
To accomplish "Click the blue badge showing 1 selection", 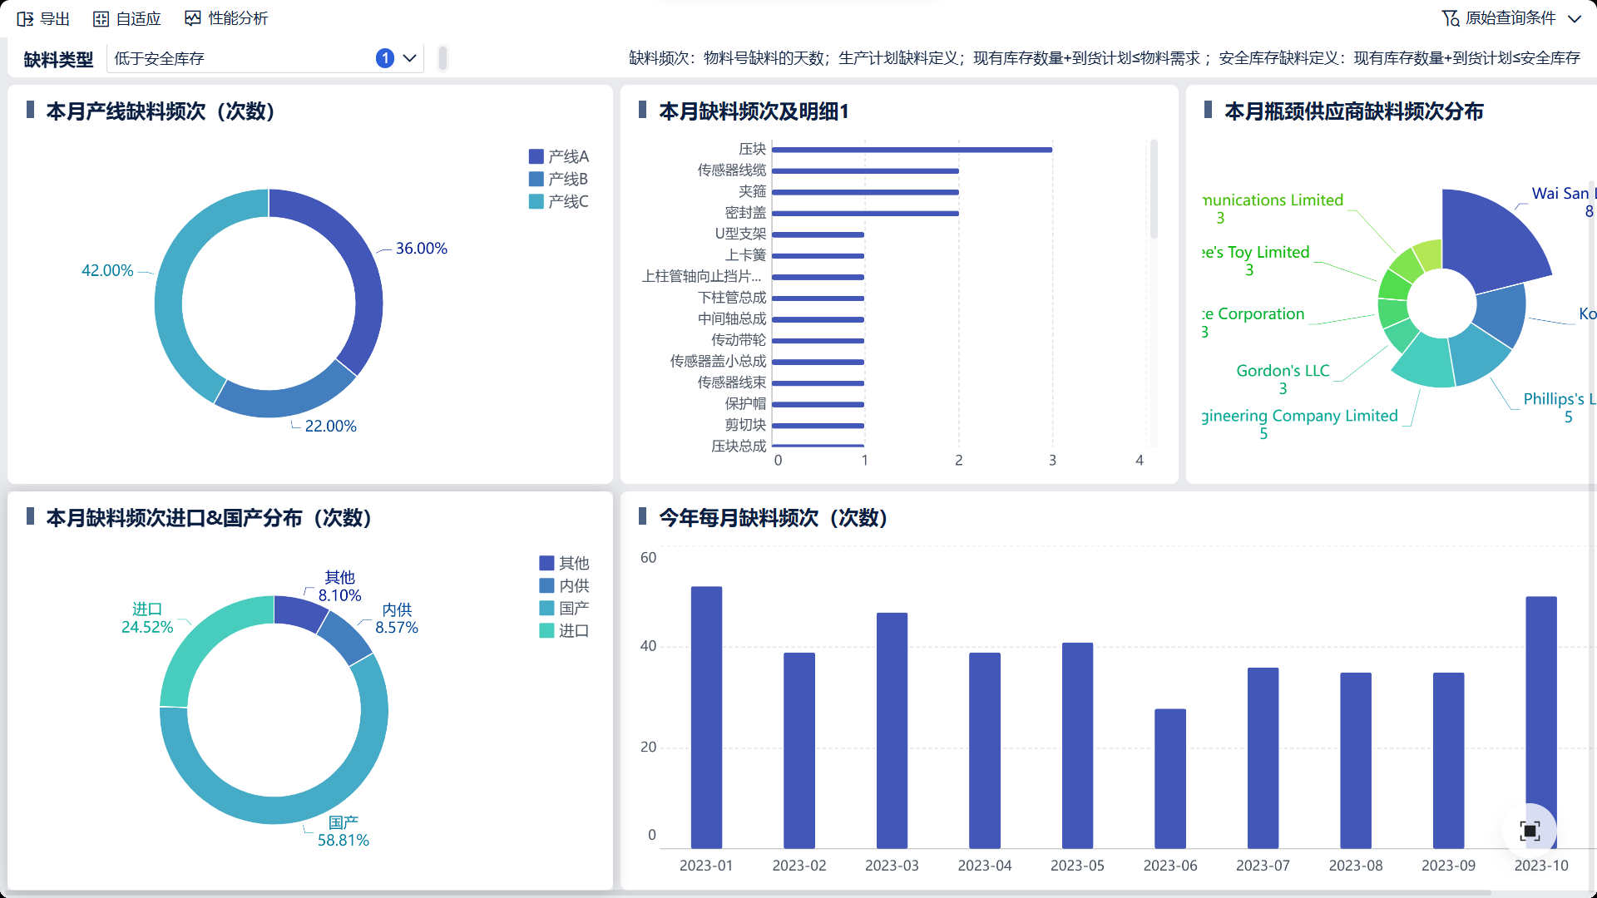I will [384, 58].
